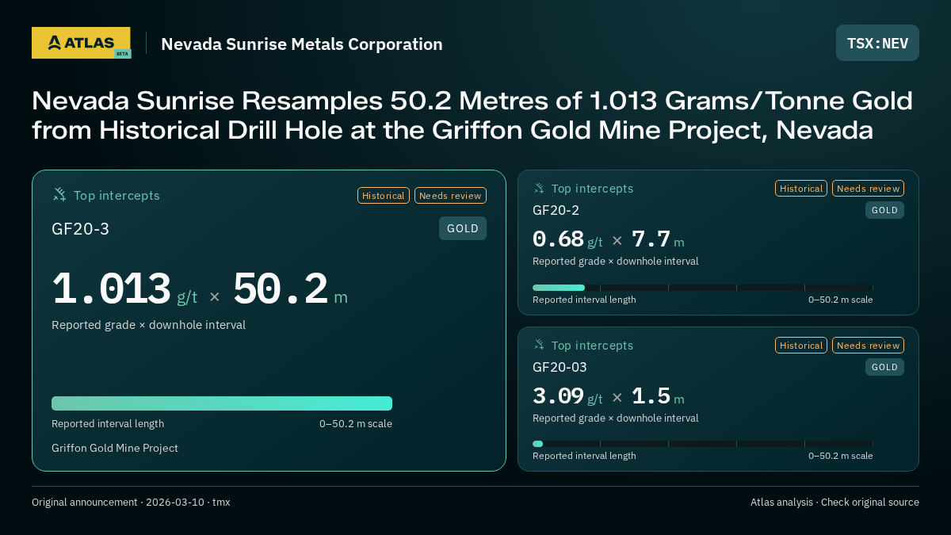
Task: Click Nevada Sunrise Metals Corporation name
Action: [302, 44]
